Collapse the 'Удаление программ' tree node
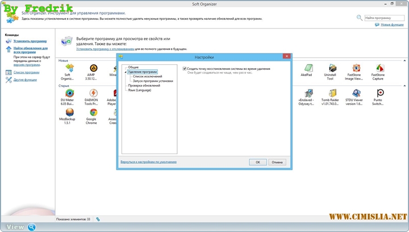 click(126, 72)
